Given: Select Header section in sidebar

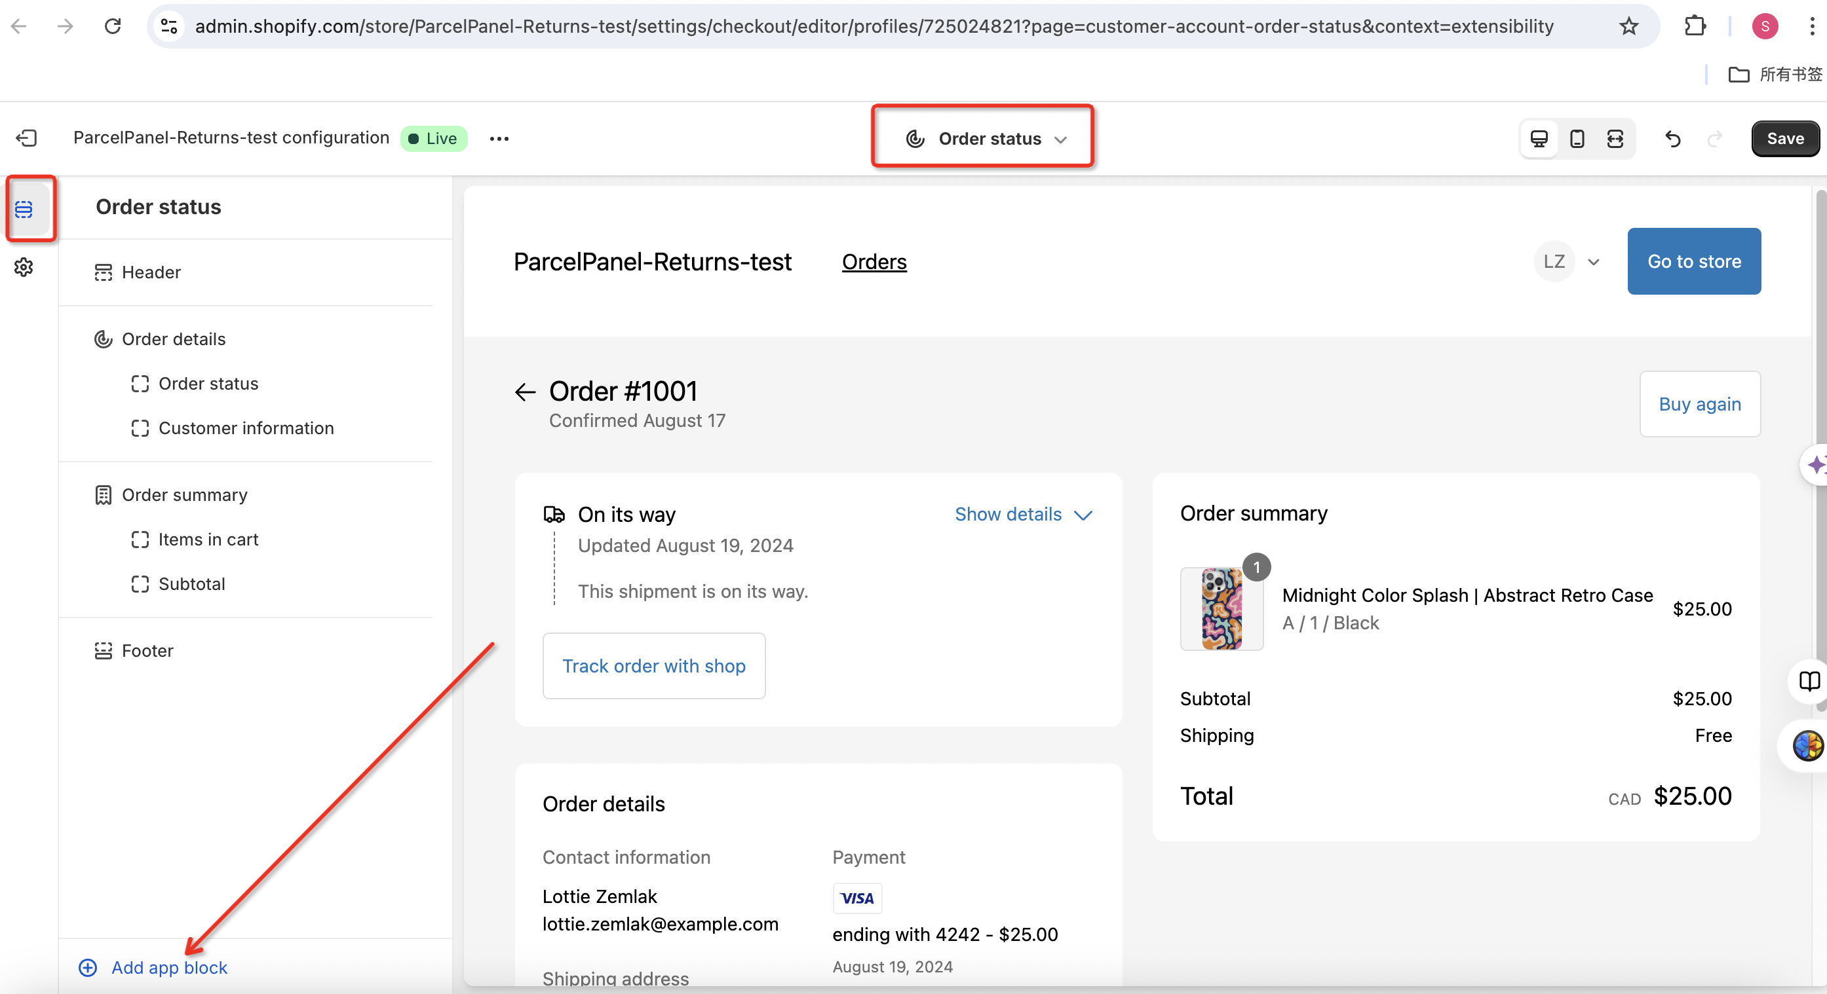Looking at the screenshot, I should 151,272.
